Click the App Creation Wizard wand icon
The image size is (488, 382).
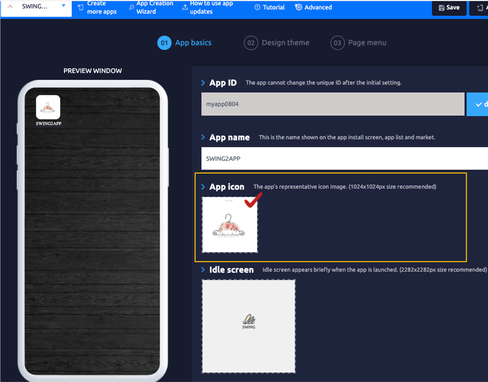[132, 7]
